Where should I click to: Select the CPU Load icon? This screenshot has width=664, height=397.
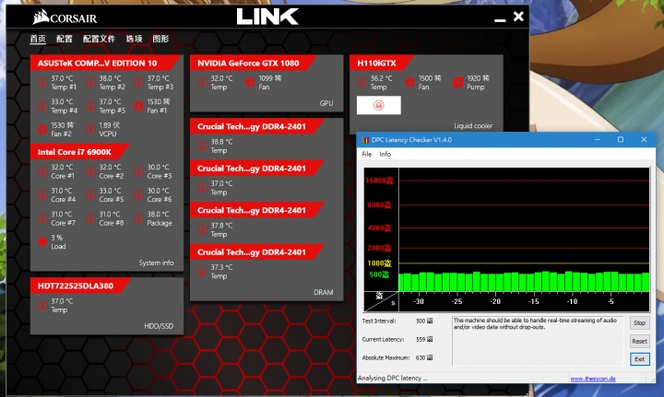pos(42,242)
